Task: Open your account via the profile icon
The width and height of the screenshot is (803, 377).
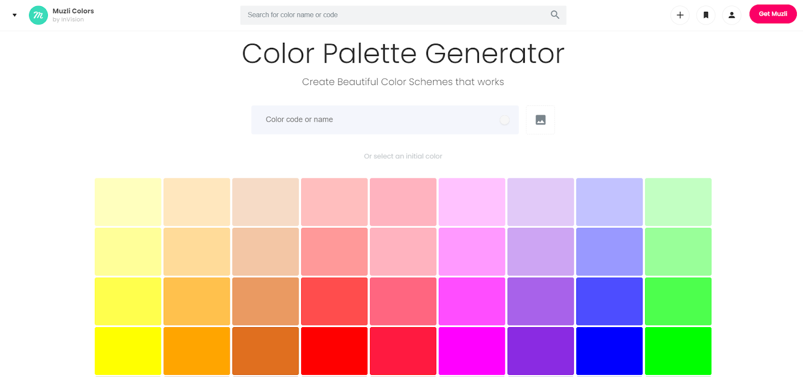Action: tap(732, 15)
